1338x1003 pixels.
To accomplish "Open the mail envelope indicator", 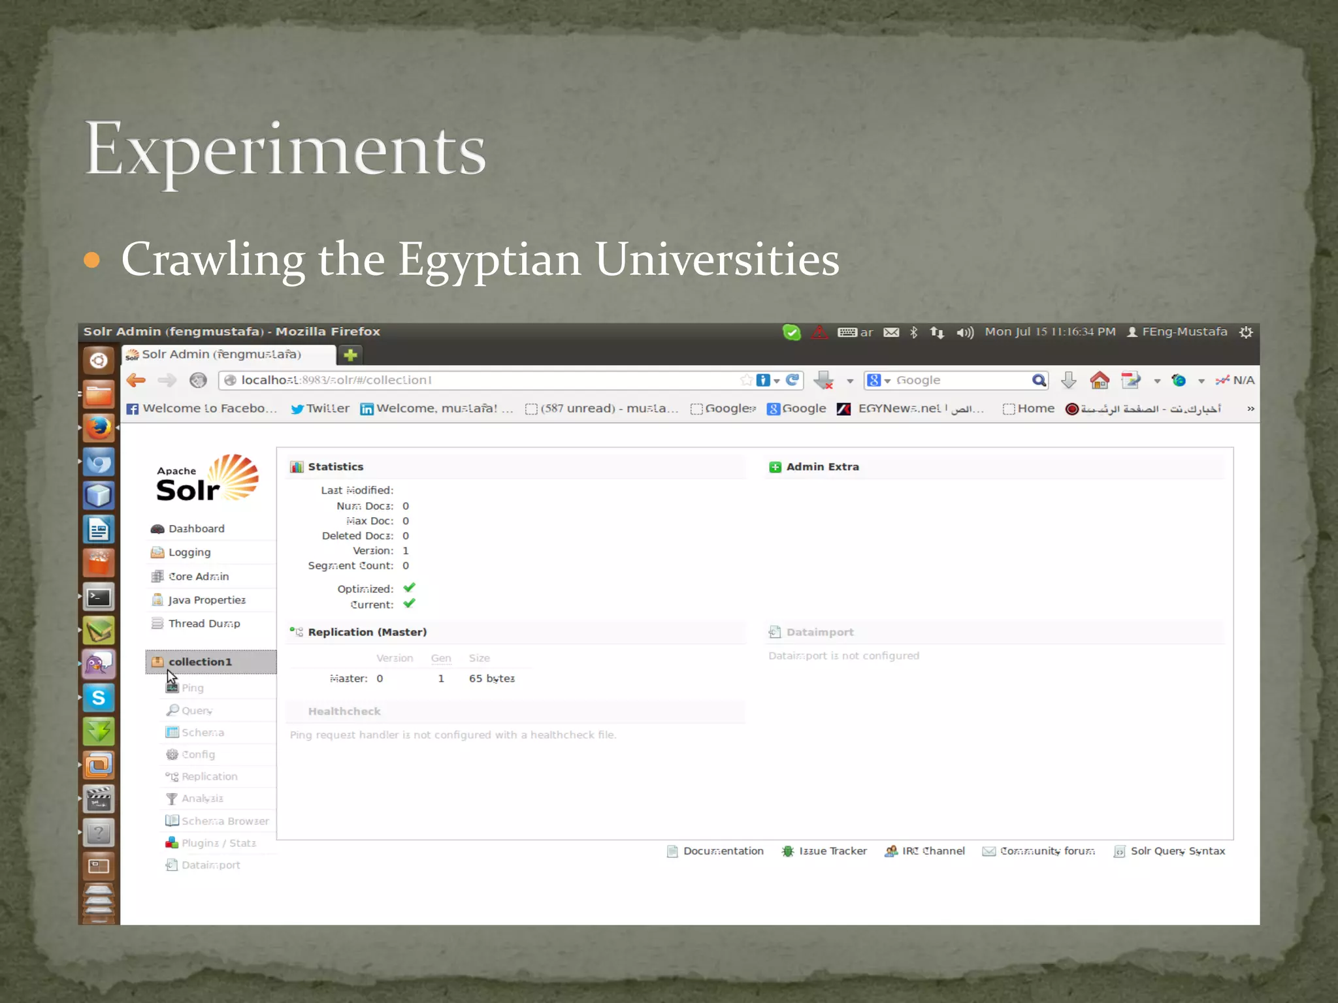I will pos(891,332).
